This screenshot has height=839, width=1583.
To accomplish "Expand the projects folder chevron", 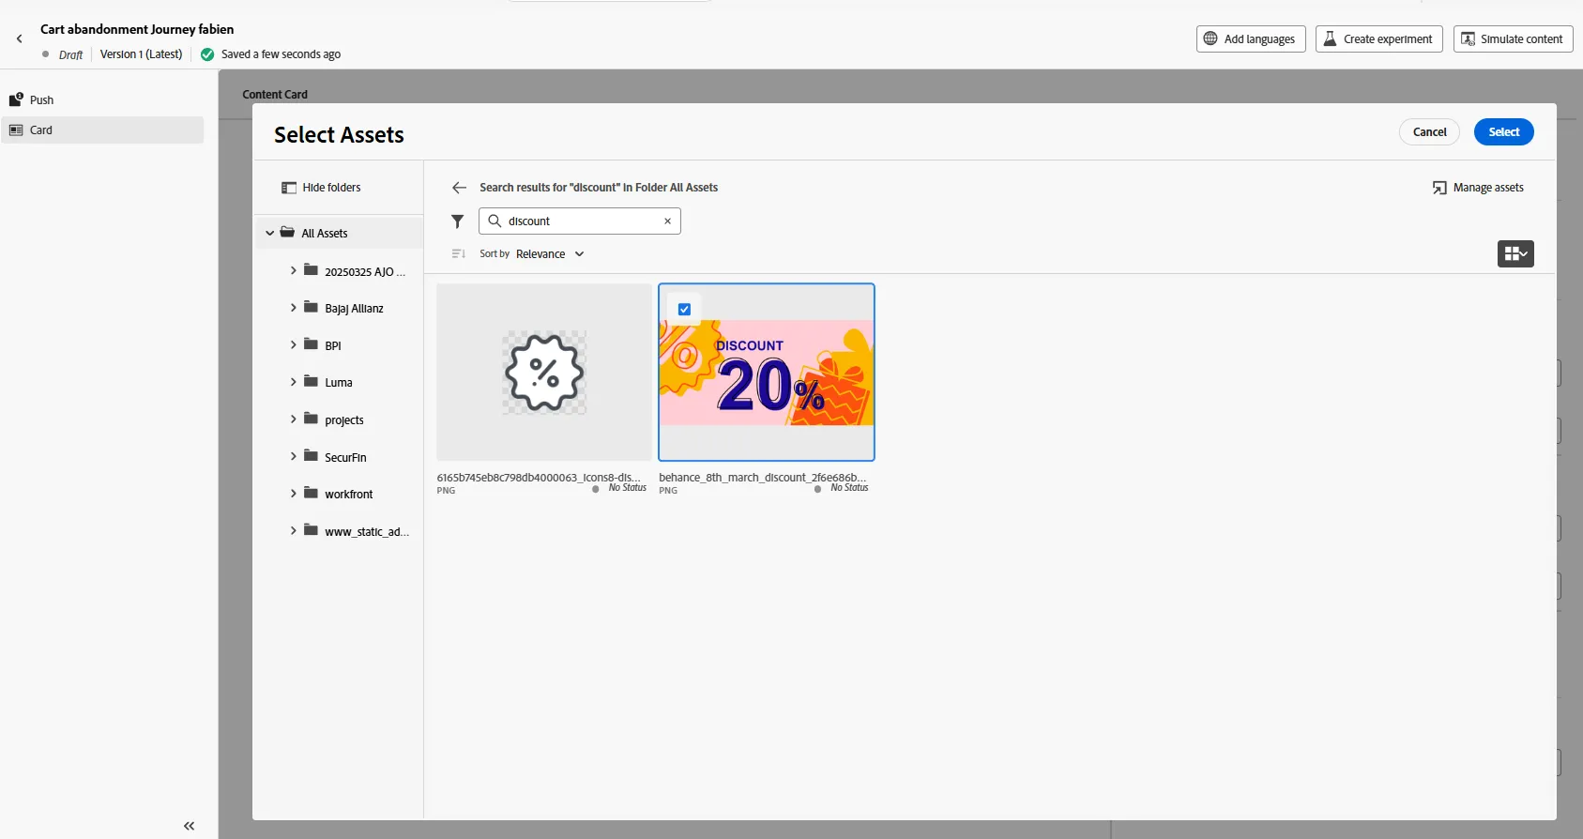I will [293, 419].
